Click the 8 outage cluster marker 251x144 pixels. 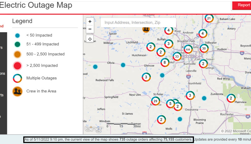[165, 63]
